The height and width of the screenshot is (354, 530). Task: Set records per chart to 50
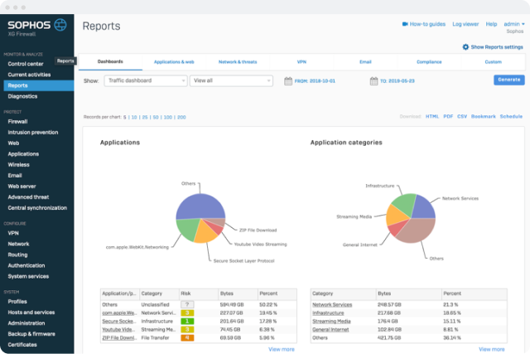pyautogui.click(x=155, y=117)
